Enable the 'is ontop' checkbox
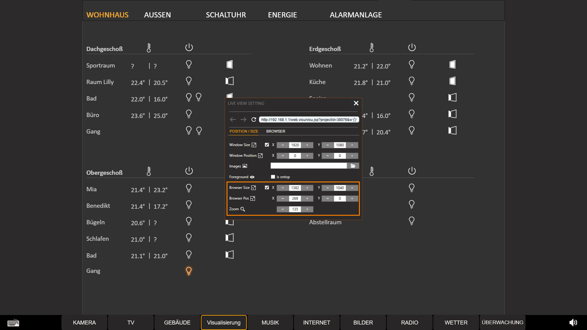Viewport: 587px width, 330px height. 273,177
